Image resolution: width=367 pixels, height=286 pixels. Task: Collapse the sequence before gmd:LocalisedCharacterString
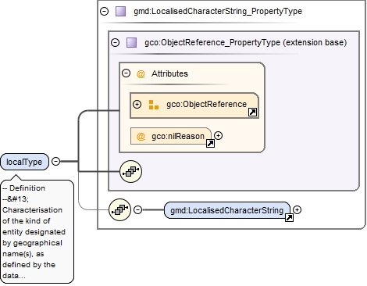click(x=138, y=209)
